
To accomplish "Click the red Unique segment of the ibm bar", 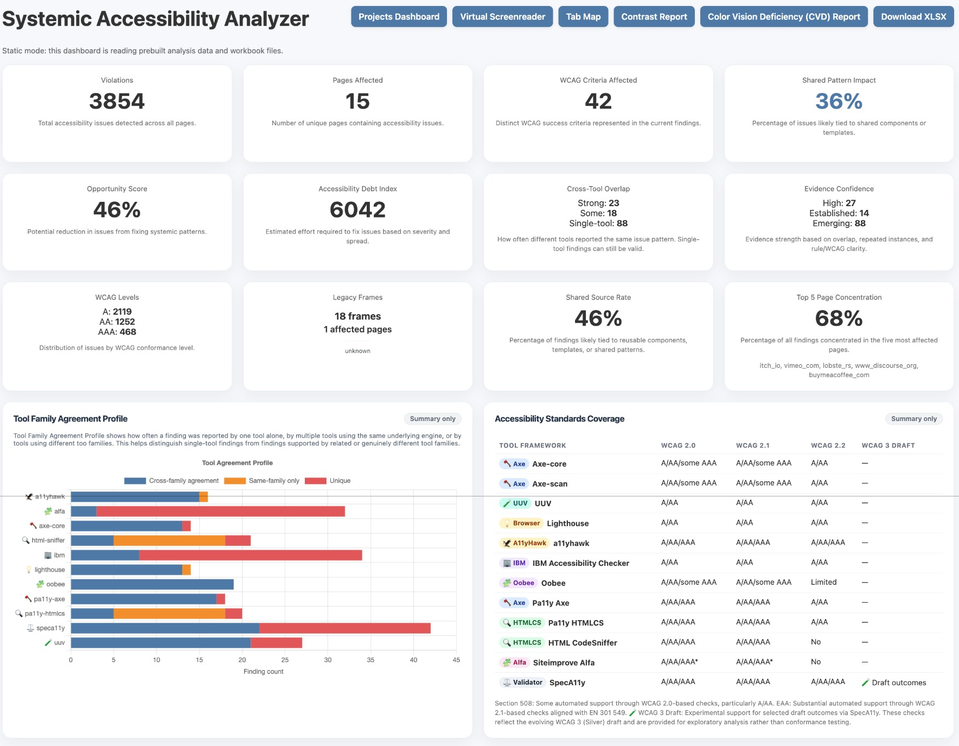I will pos(251,555).
